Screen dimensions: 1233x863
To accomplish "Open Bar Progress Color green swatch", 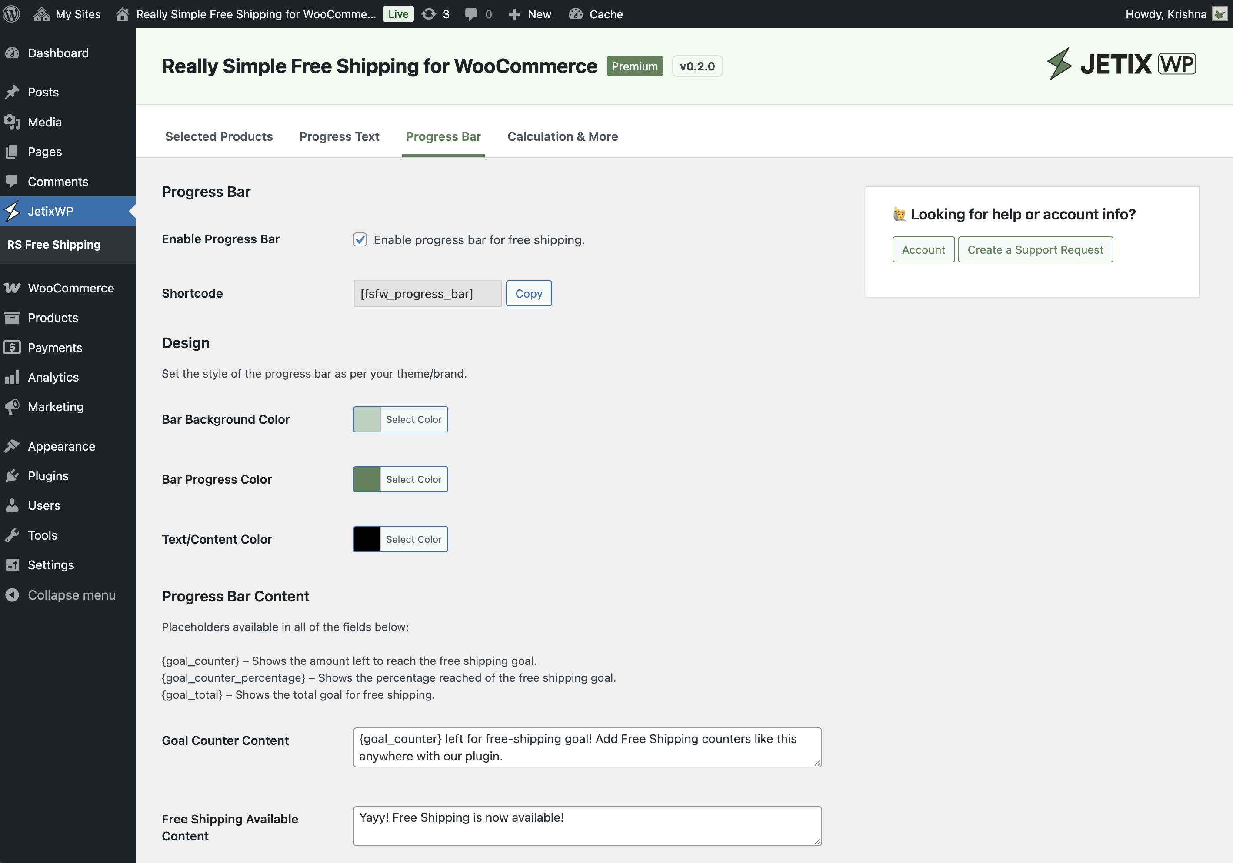I will point(367,479).
